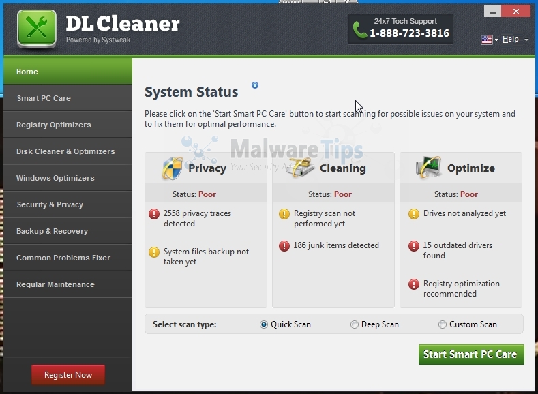Click the '15 outdated drivers found' text

pos(458,250)
